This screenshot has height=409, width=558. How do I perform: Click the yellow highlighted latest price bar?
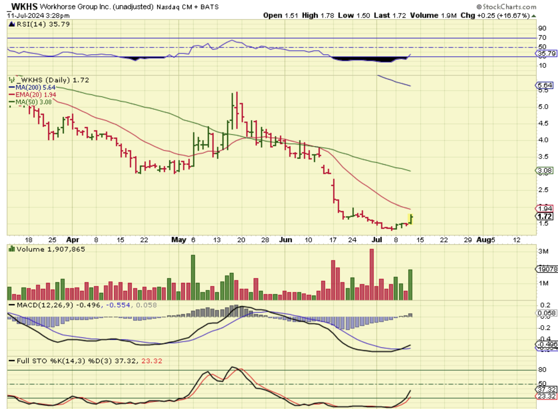[x=410, y=219]
